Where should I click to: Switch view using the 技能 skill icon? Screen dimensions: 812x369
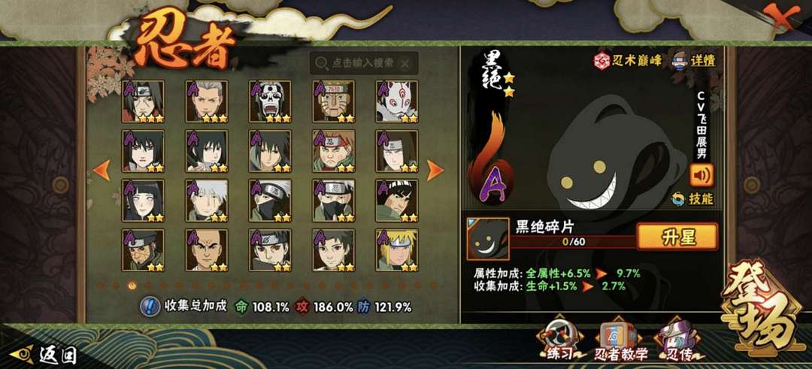click(x=693, y=198)
